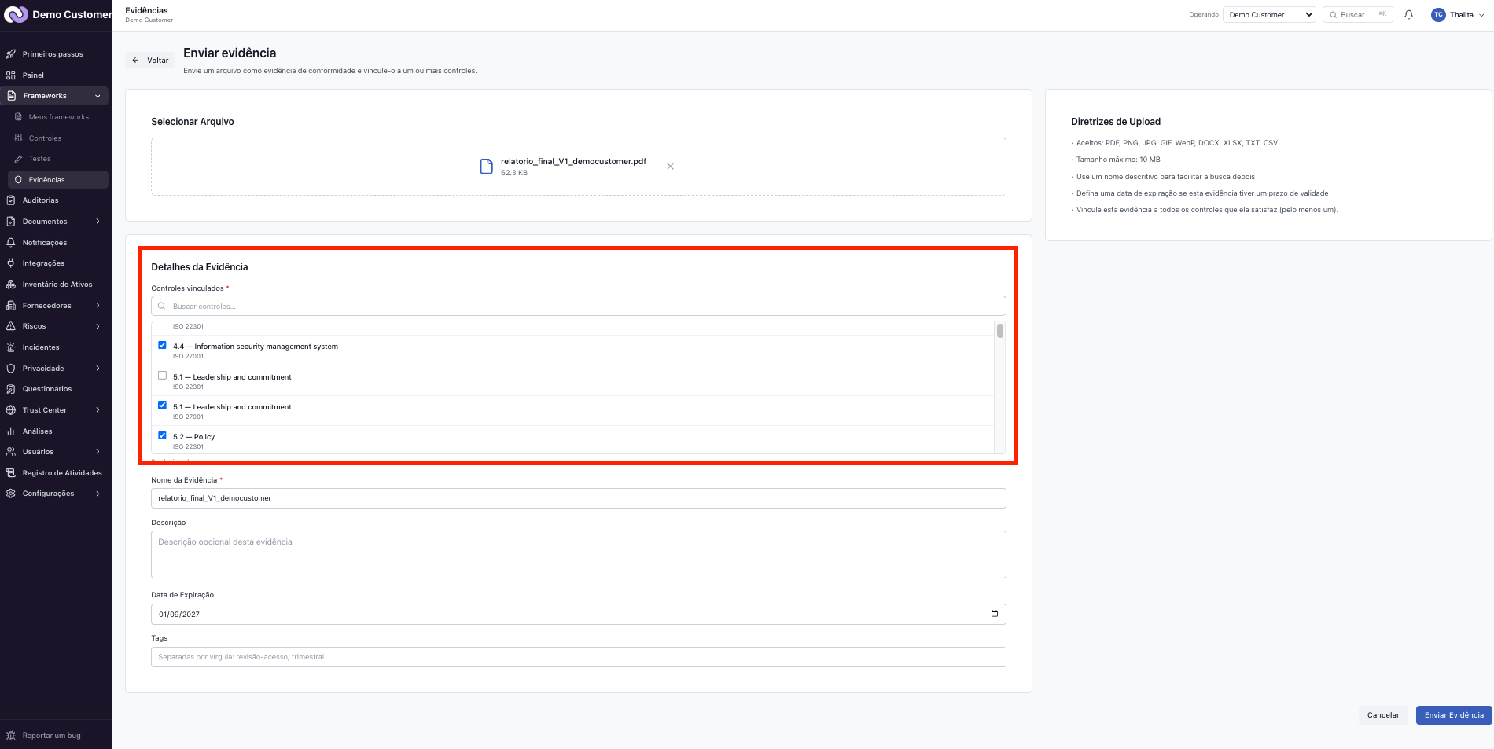Click the TC user avatar icon
The image size is (1494, 749).
(1438, 15)
